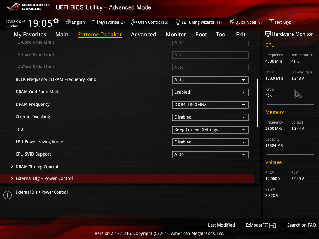Open the DRAM Frequency DDR4-2800MHz dropdown
Viewport: 319px width, 239px height.
point(210,105)
